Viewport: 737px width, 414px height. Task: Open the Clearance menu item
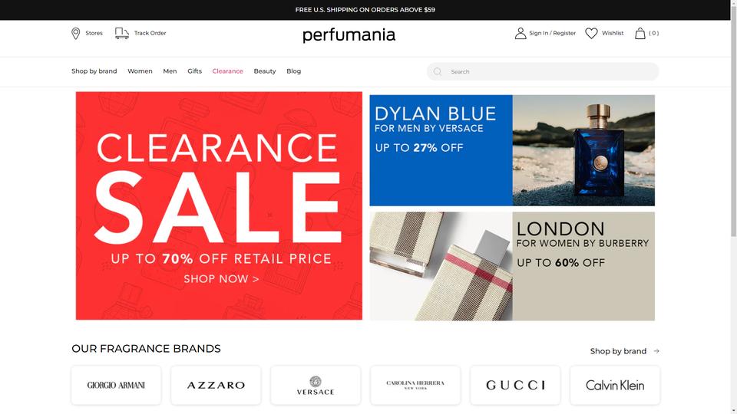pyautogui.click(x=227, y=71)
